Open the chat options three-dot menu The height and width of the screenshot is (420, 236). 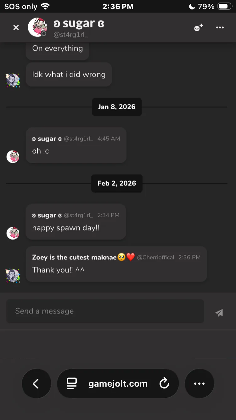220,28
